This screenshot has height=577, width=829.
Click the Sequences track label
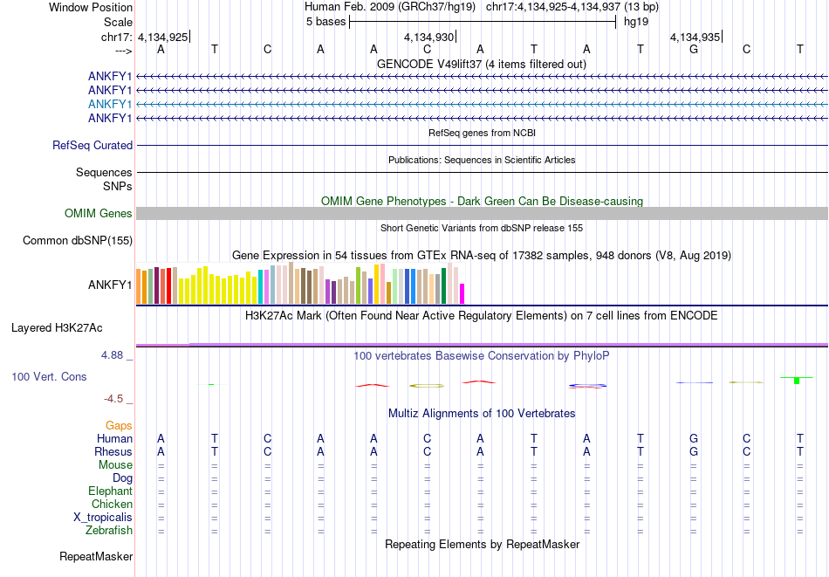(x=104, y=173)
